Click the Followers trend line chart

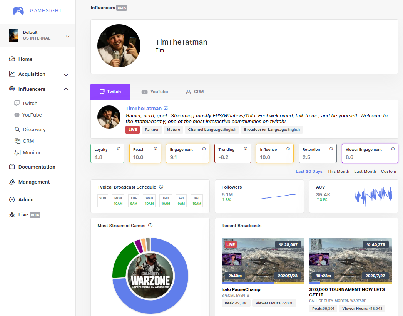tap(279, 196)
